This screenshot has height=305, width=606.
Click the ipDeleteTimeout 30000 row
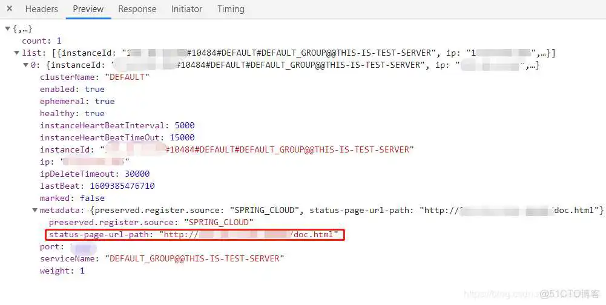point(96,174)
